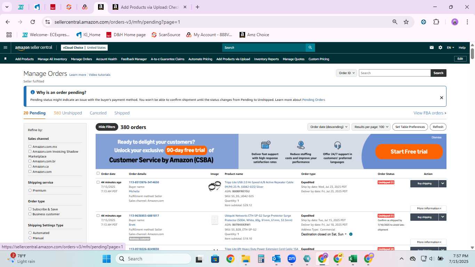Expand More information for Ubiquiti order
The height and width of the screenshot is (267, 475).
pos(428,242)
